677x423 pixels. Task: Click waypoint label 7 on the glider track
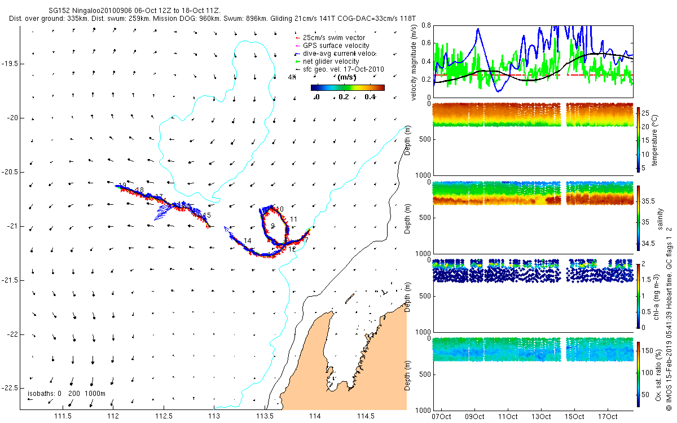coord(306,240)
